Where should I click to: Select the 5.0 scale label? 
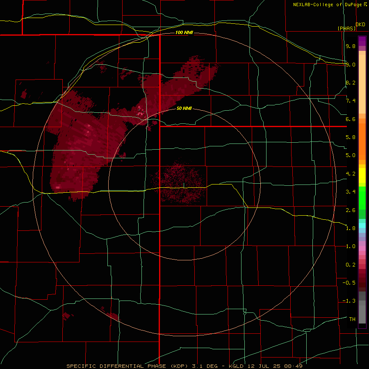tap(351, 155)
